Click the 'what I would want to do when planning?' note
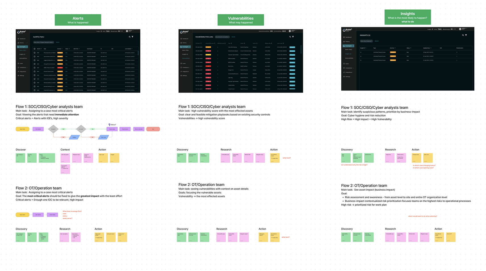486x271 pixels. click(423, 216)
